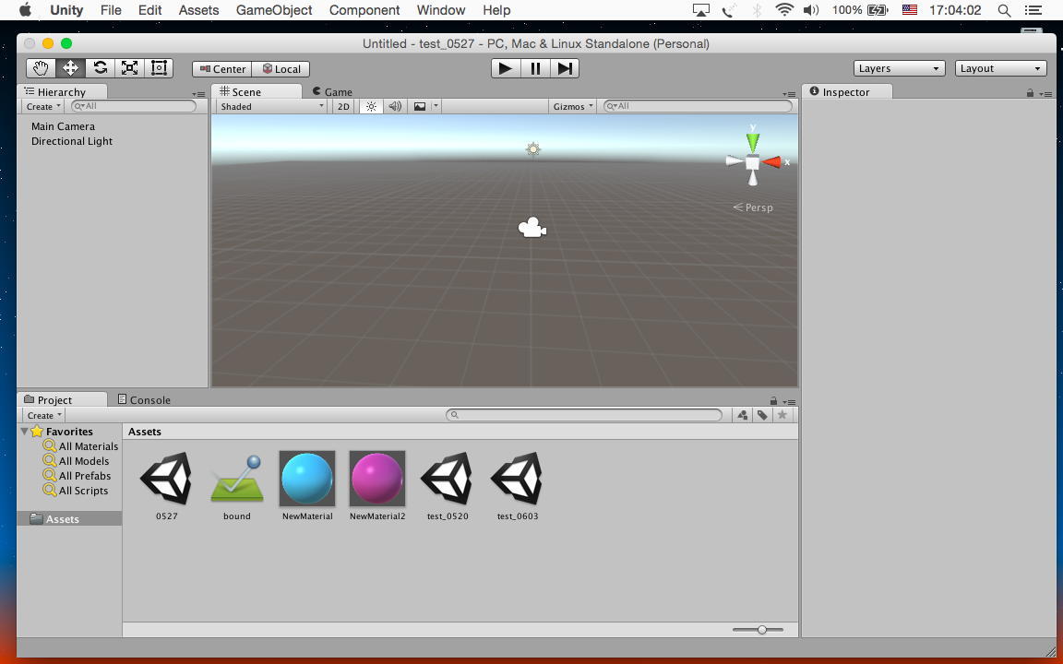This screenshot has height=664, width=1063.
Task: Open the Assets menu
Action: [198, 10]
